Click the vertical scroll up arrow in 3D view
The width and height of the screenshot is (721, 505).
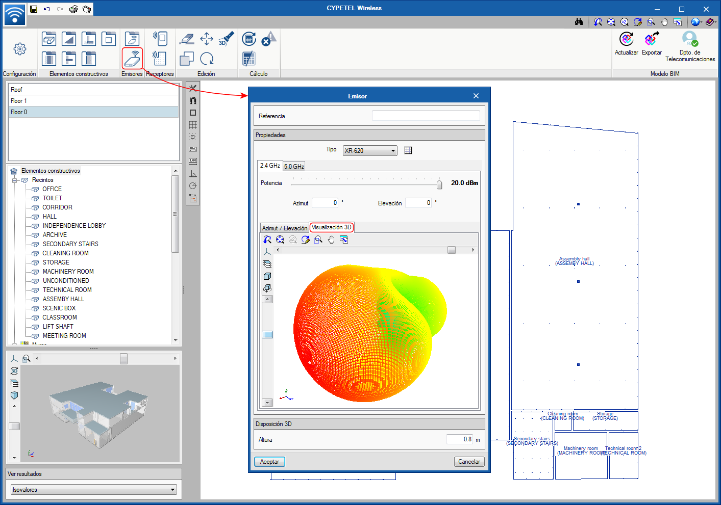[267, 299]
